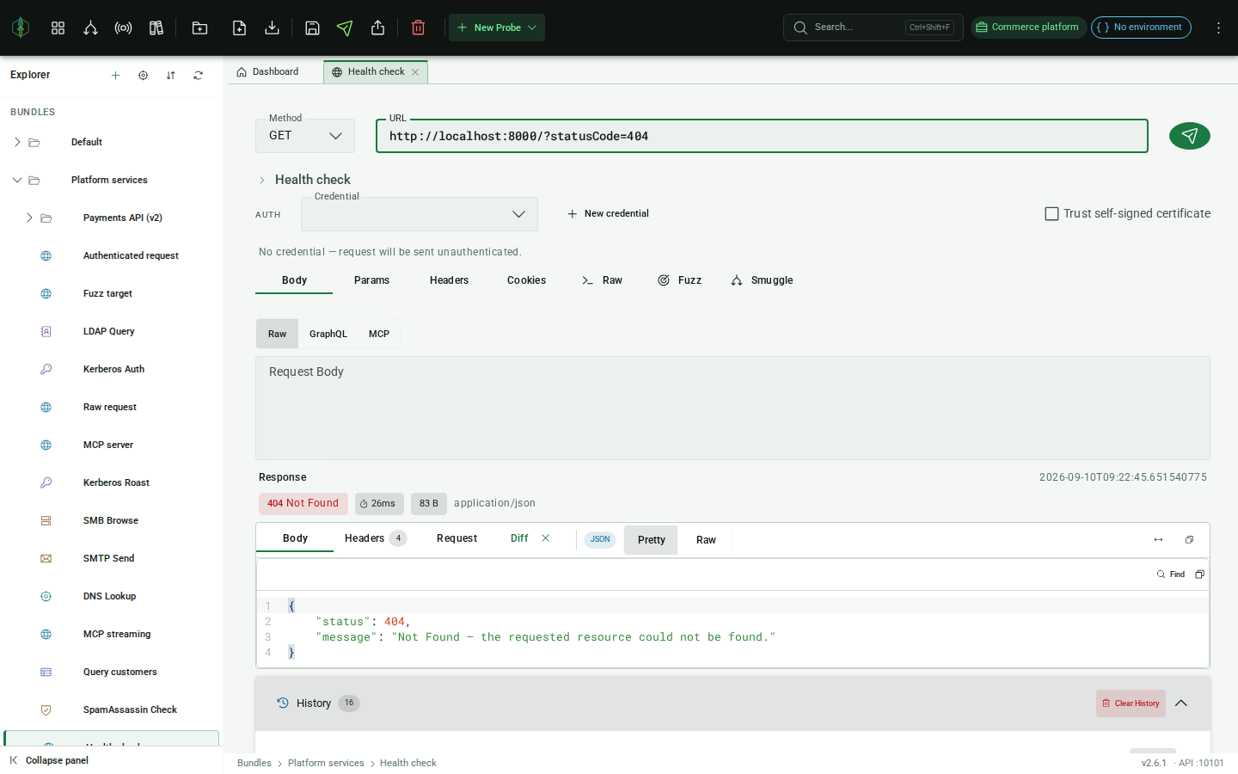This screenshot has width=1238, height=774.
Task: Copy response body next to Find
Action: click(x=1199, y=574)
